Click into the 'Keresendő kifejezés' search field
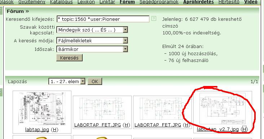The height and width of the screenshot is (139, 264). click(103, 19)
